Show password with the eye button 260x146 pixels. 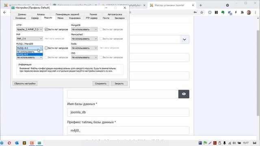(x=184, y=94)
